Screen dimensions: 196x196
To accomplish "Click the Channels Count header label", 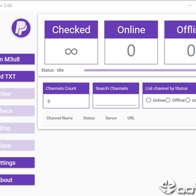I will (61, 88).
